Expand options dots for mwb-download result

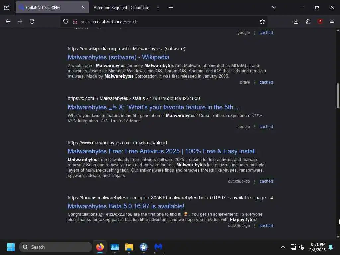click(x=255, y=182)
